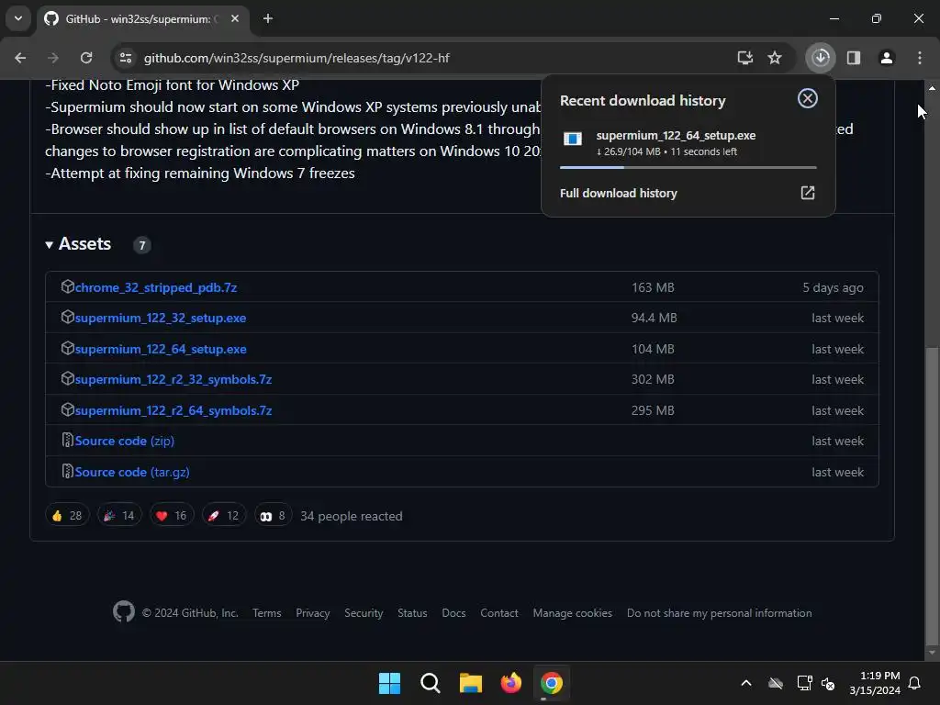Click the page vertical scrollbar thumb
940x705 pixels.
[932, 495]
